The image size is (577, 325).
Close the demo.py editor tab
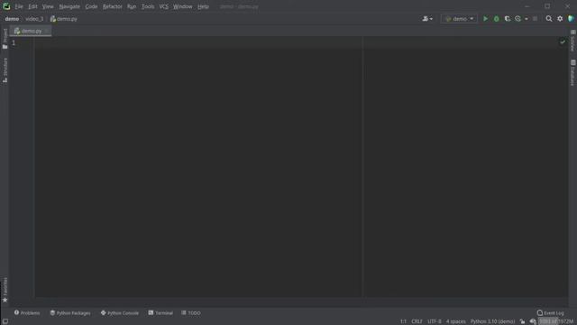(47, 32)
